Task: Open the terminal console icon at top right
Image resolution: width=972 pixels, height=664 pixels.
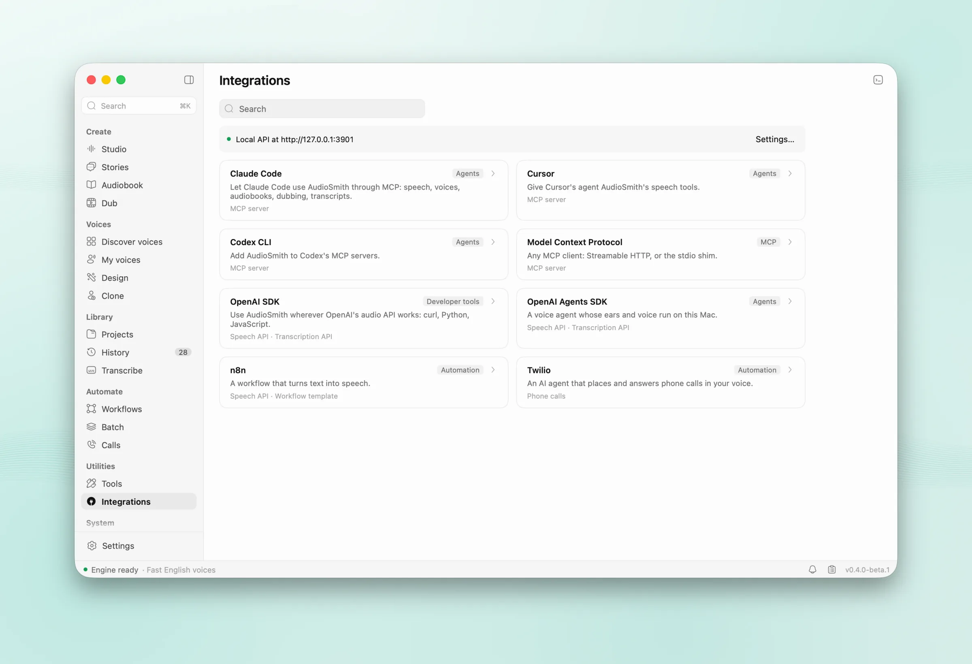Action: tap(878, 79)
